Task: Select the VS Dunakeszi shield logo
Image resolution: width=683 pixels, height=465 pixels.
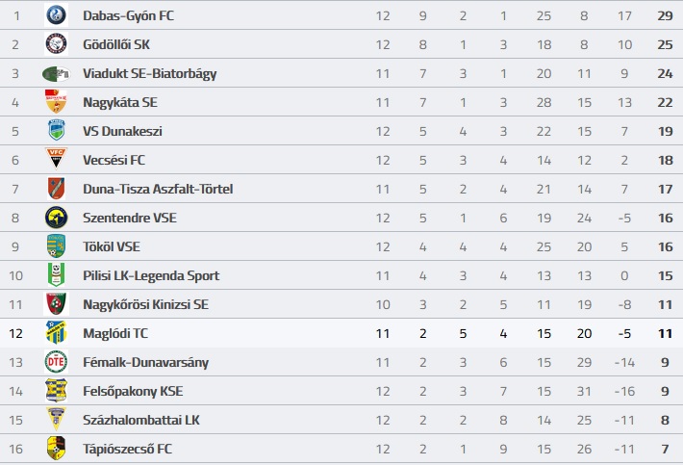Action: (56, 130)
